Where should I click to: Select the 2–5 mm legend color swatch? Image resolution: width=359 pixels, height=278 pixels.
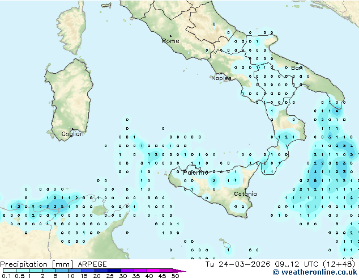tap(49, 271)
